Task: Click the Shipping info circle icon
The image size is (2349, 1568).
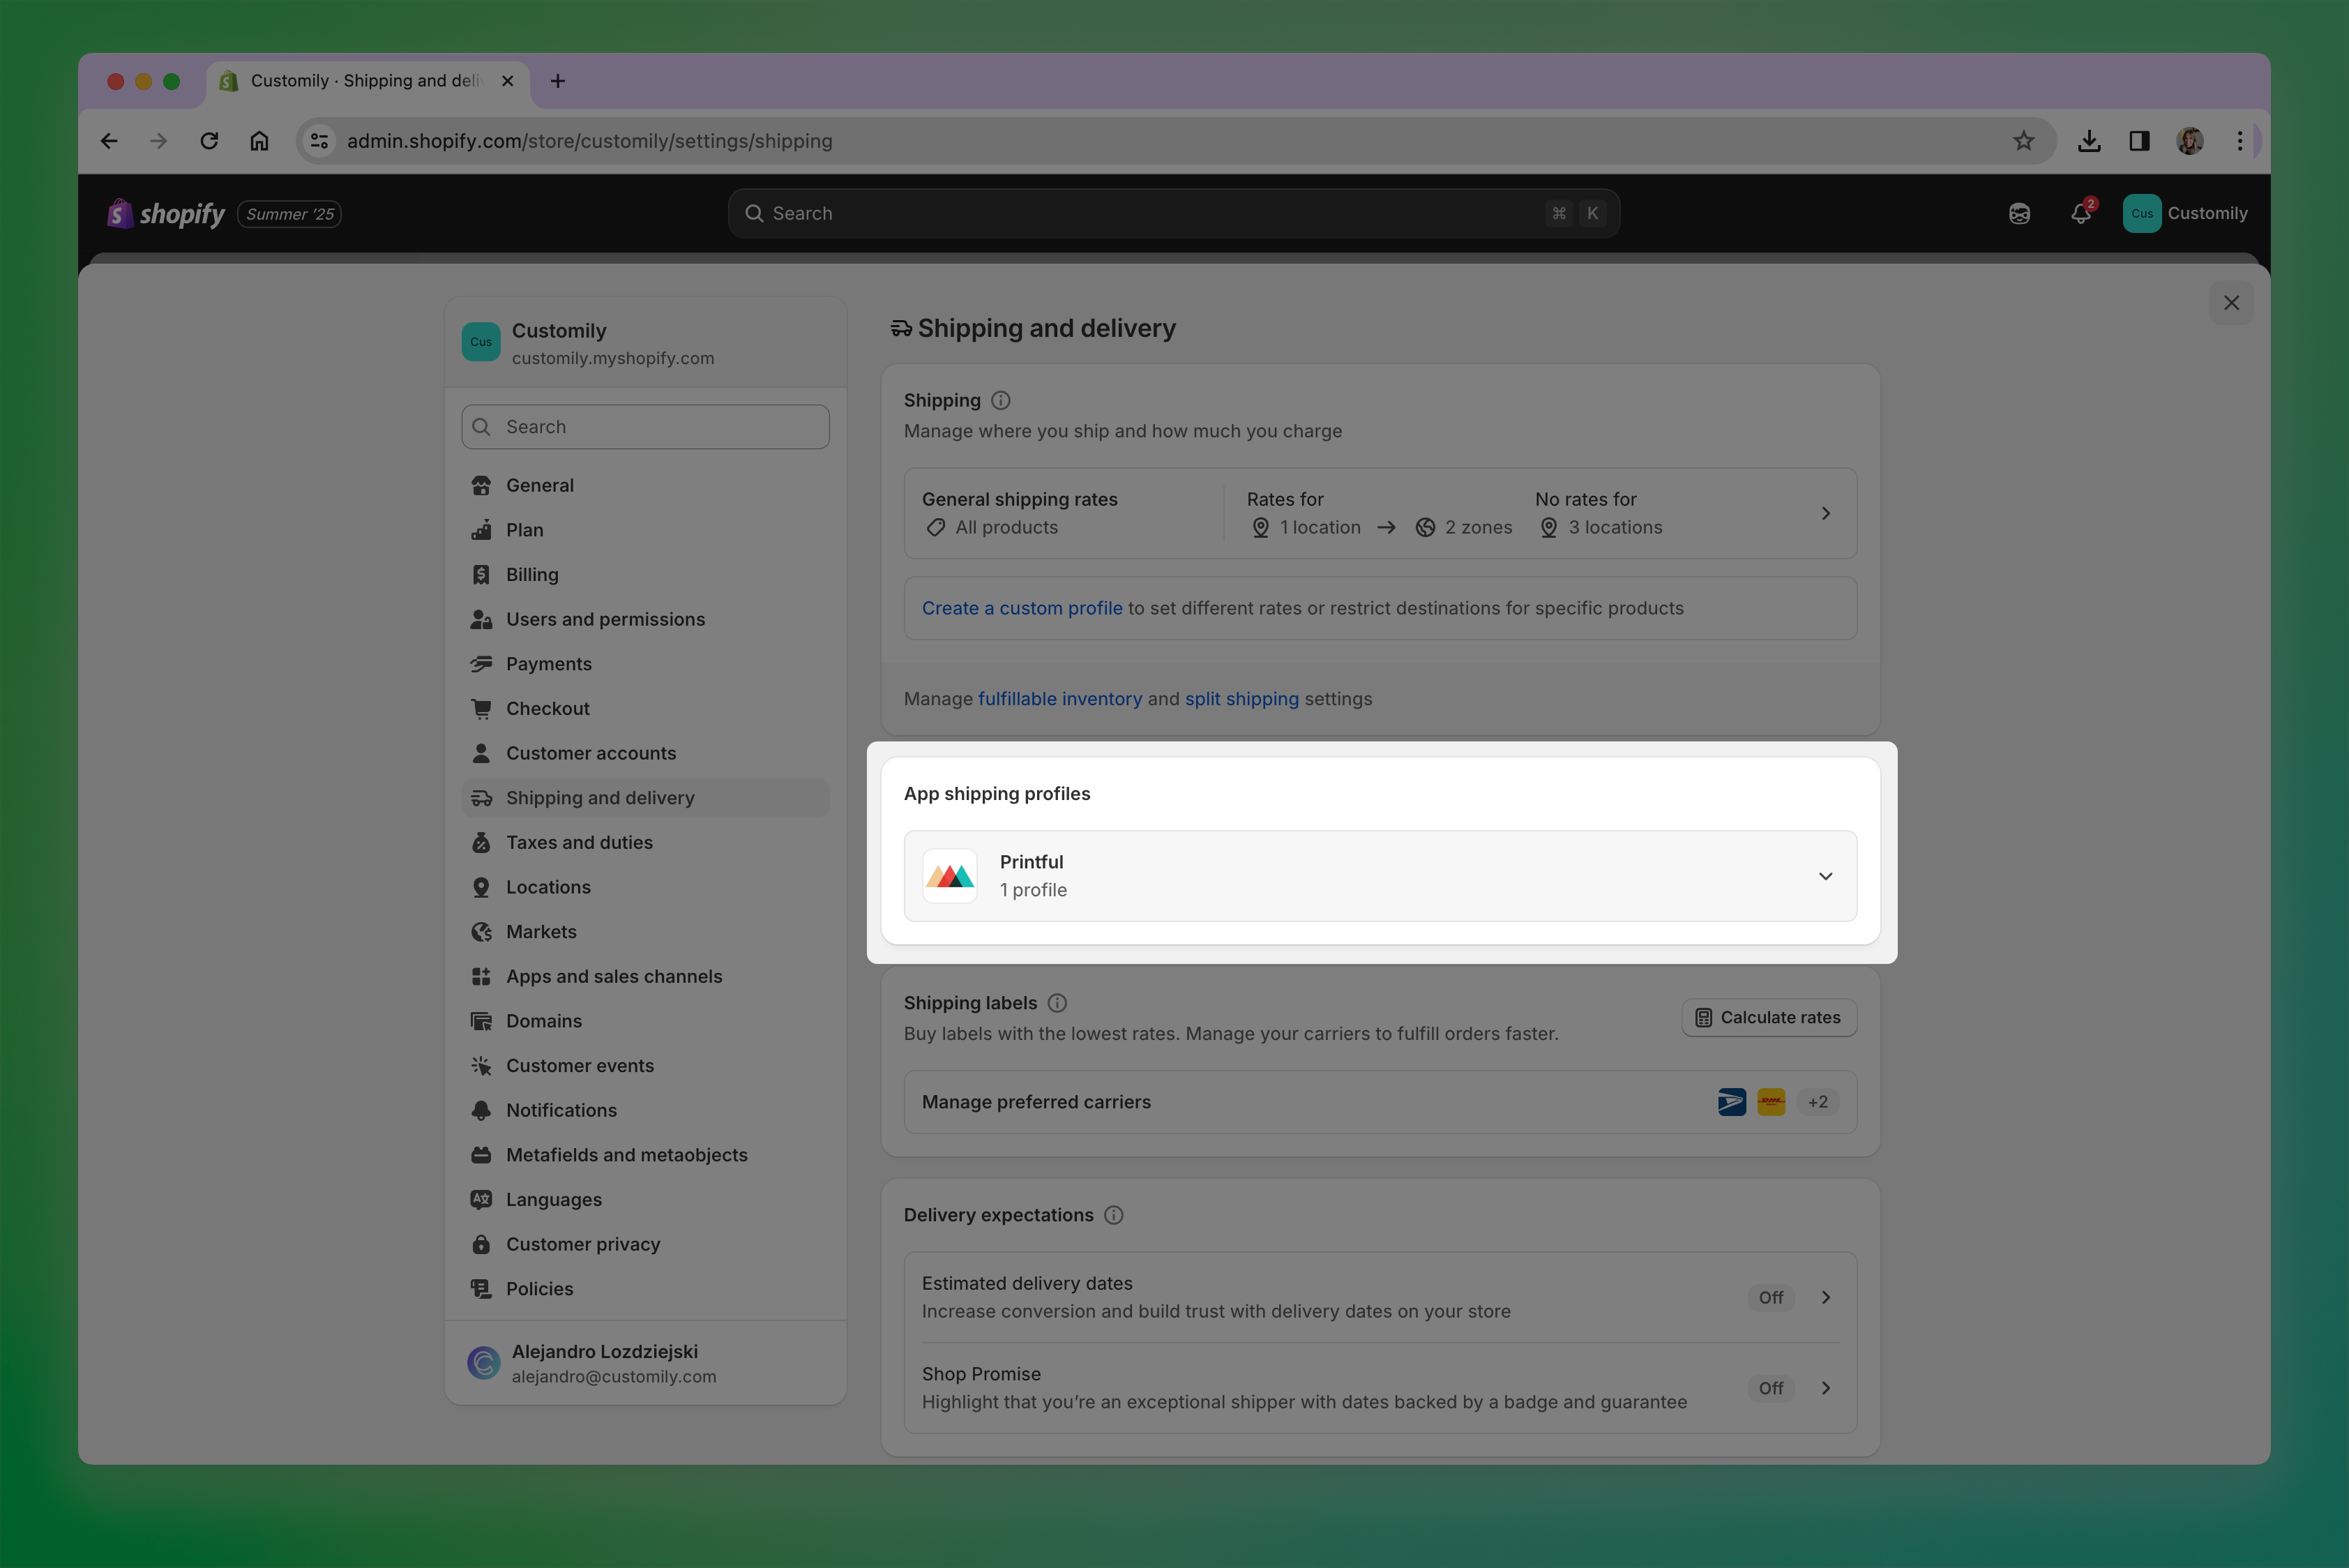Action: tap(1000, 400)
